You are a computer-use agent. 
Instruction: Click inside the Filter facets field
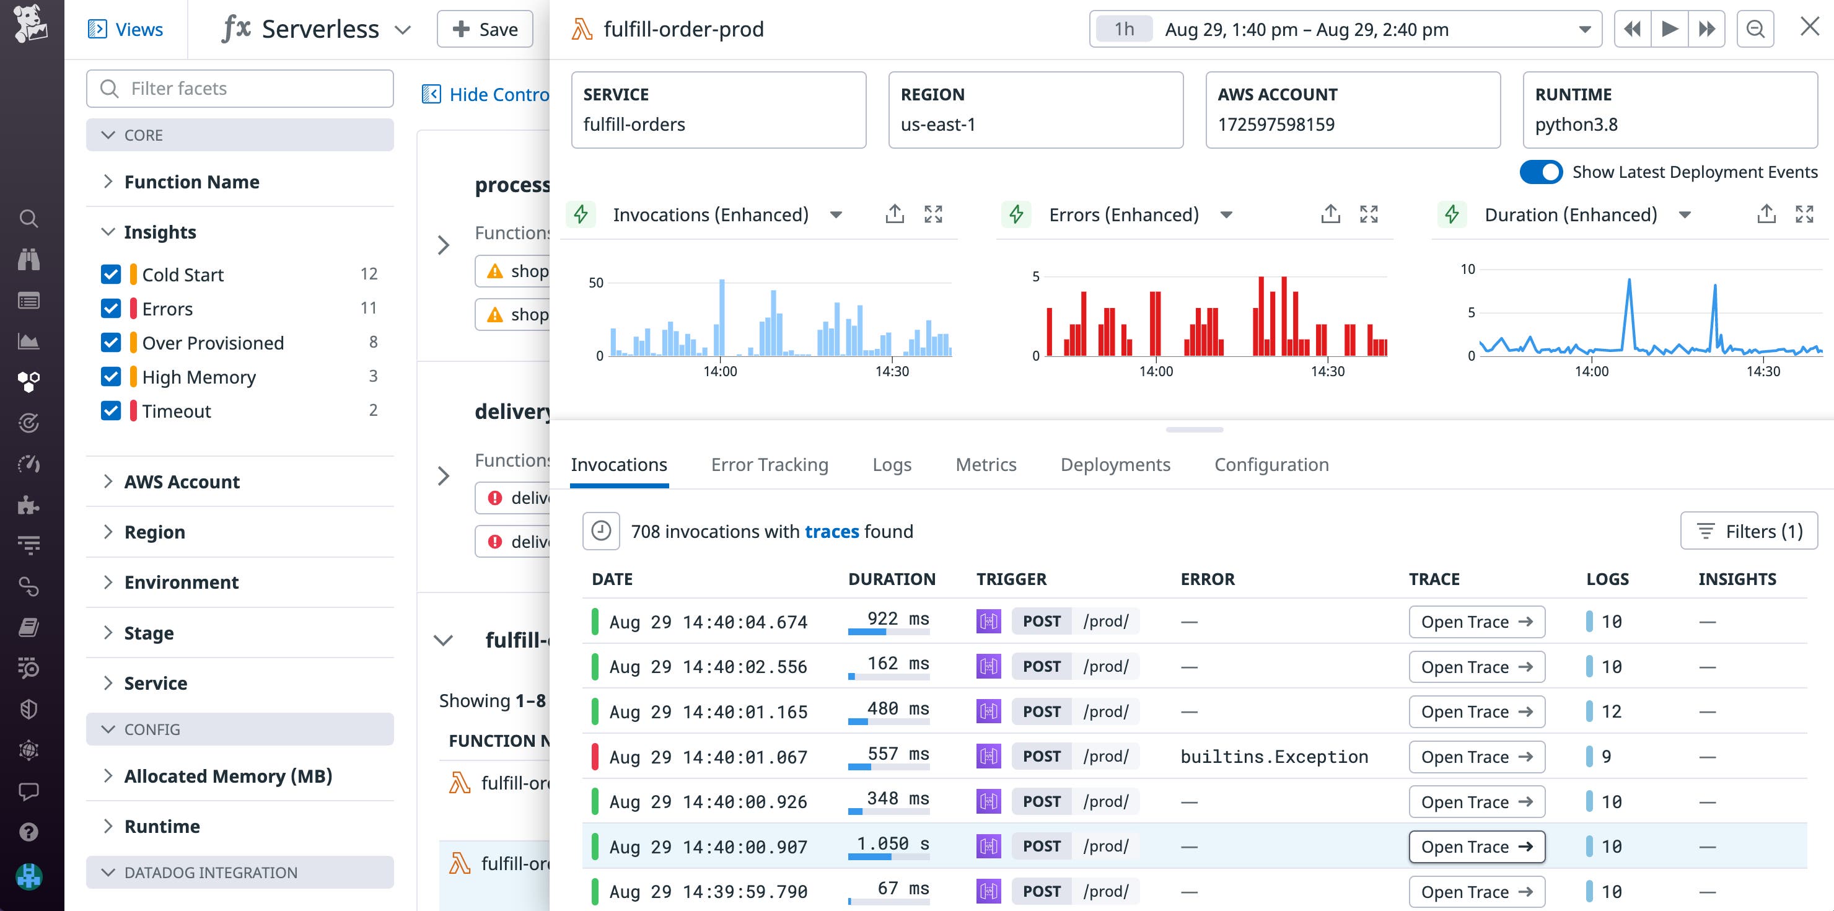239,89
